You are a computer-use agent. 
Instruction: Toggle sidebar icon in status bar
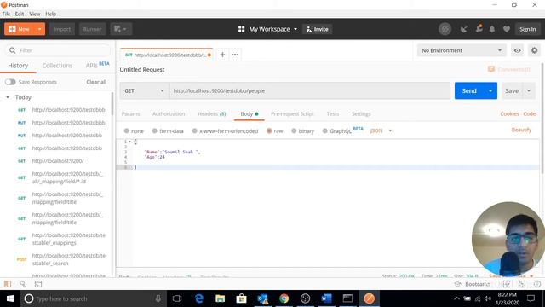pyautogui.click(x=8, y=284)
